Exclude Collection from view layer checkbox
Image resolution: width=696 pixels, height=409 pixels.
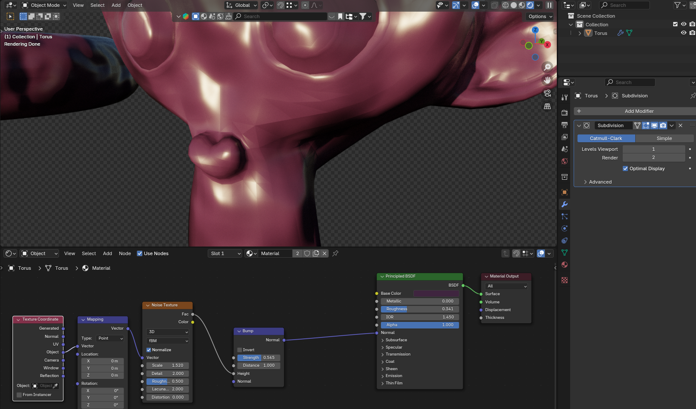pyautogui.click(x=675, y=24)
